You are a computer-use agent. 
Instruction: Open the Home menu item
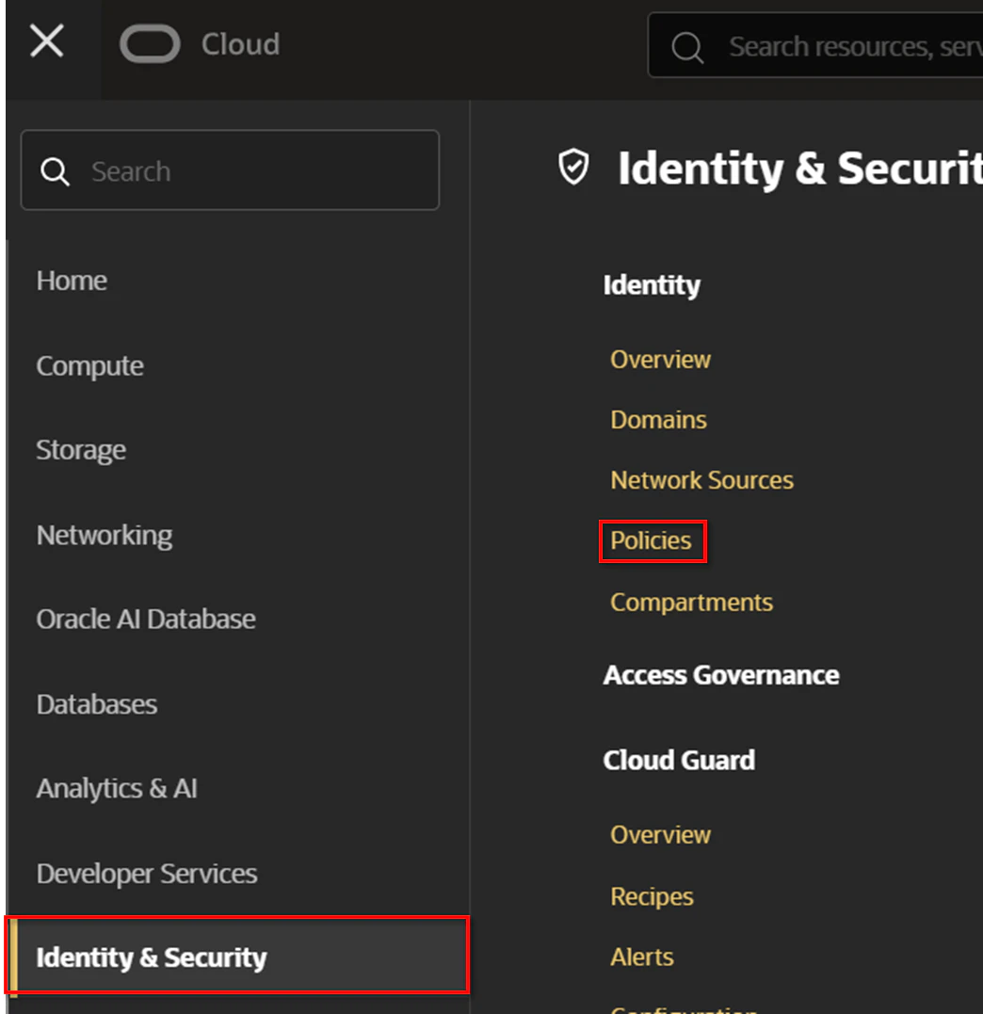72,281
